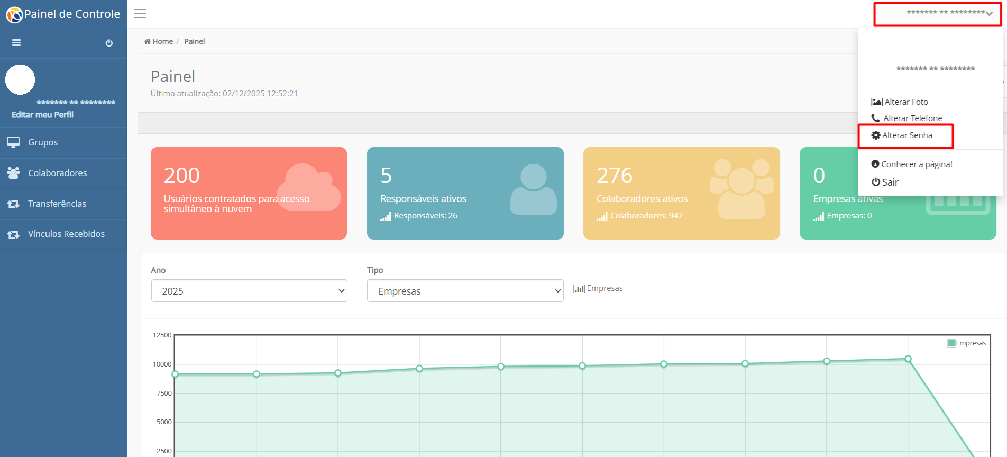Toggle Empresas series in chart legend
Image resolution: width=1007 pixels, height=457 pixels.
coord(967,343)
